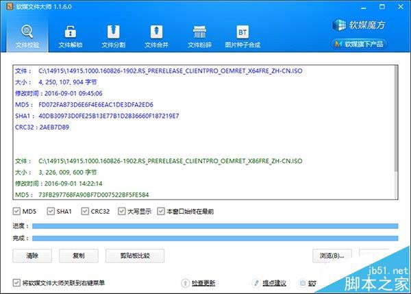Maximize the 软媒文件大师 window
Viewport: 411px width, 294px height.
coord(382,7)
